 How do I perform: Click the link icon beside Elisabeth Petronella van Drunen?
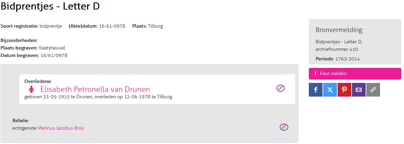point(280,88)
